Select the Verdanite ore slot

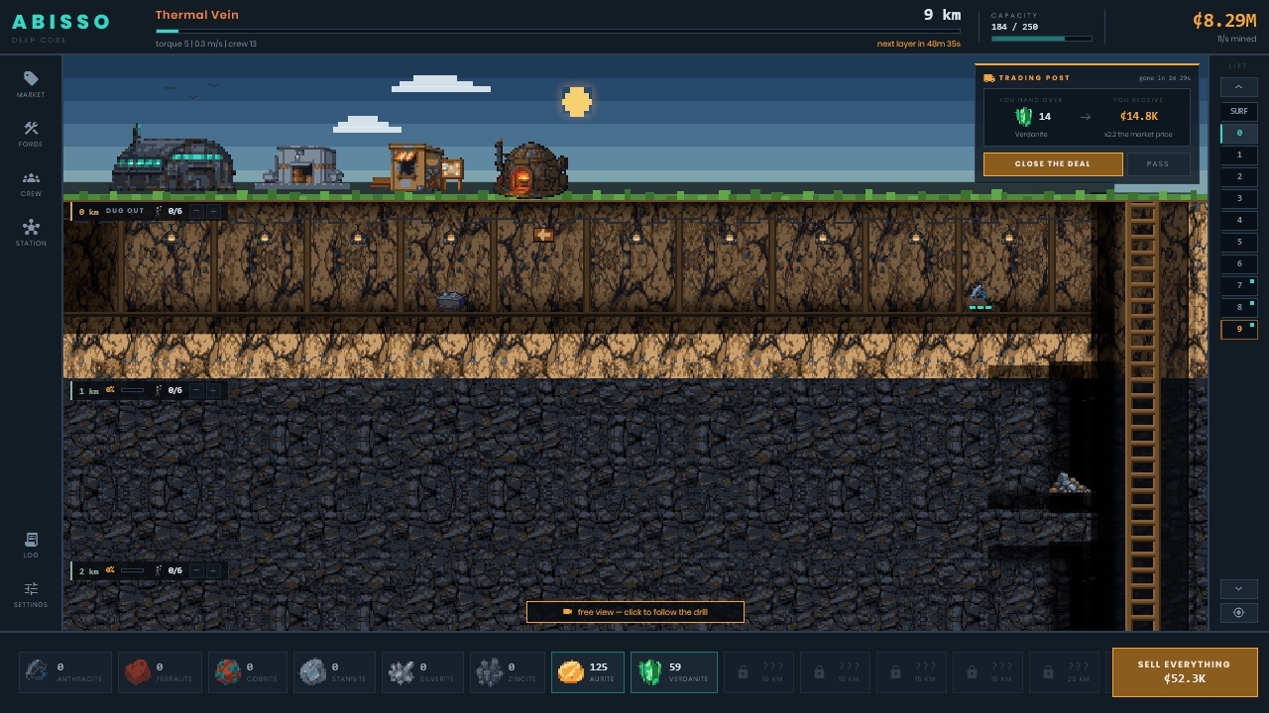(x=674, y=672)
